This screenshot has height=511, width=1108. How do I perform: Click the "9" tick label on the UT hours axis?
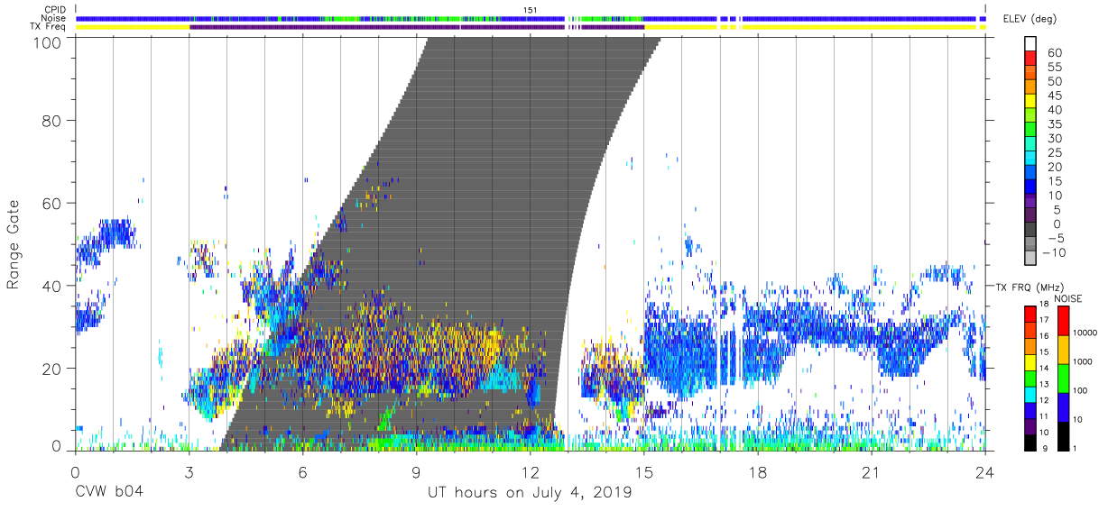[x=416, y=472]
